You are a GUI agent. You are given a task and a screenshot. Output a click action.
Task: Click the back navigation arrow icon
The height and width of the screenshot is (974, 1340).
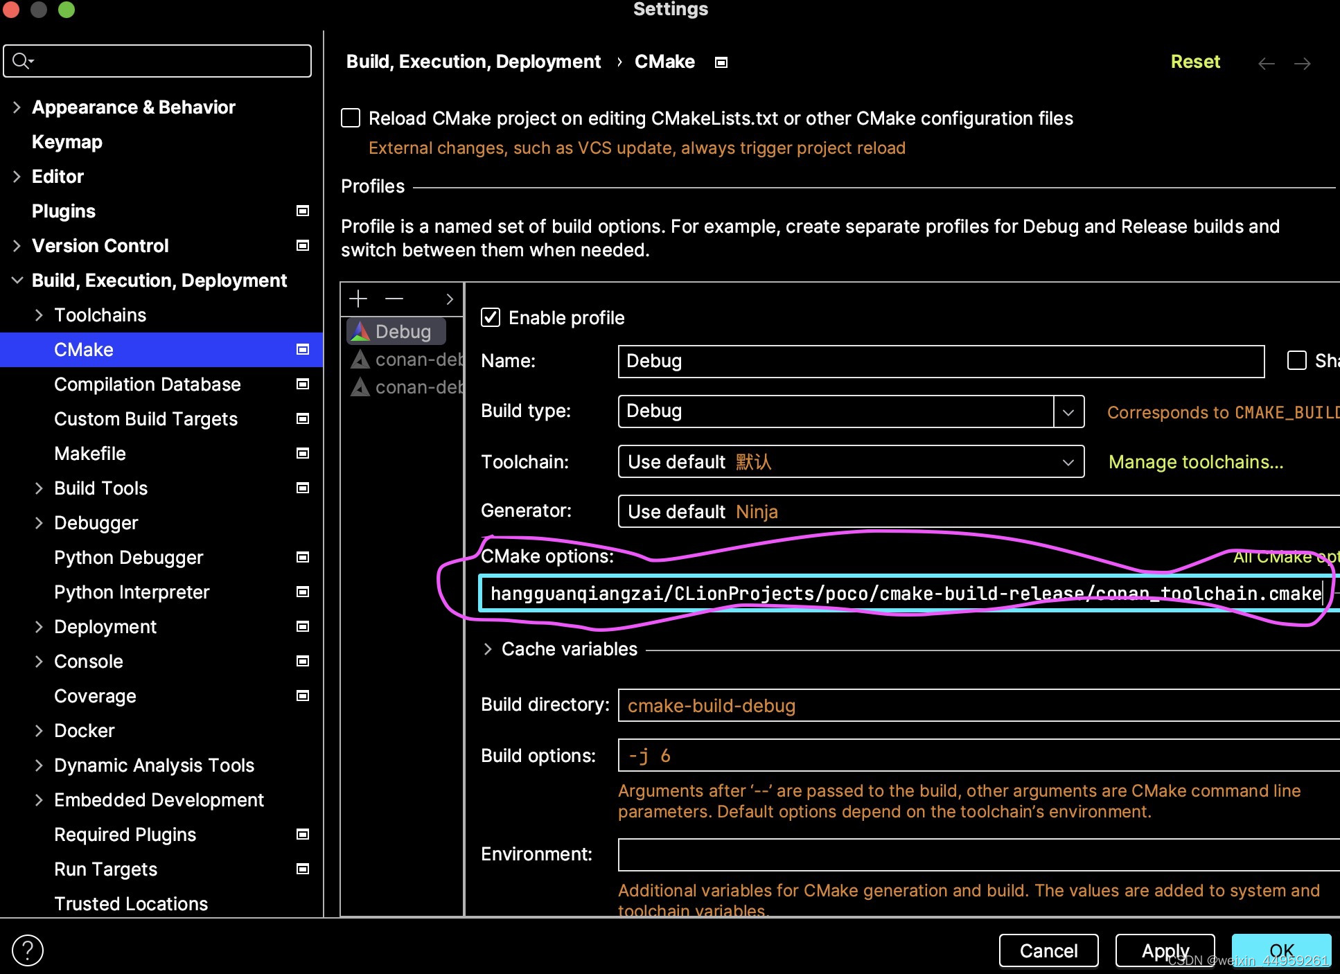pos(1266,64)
